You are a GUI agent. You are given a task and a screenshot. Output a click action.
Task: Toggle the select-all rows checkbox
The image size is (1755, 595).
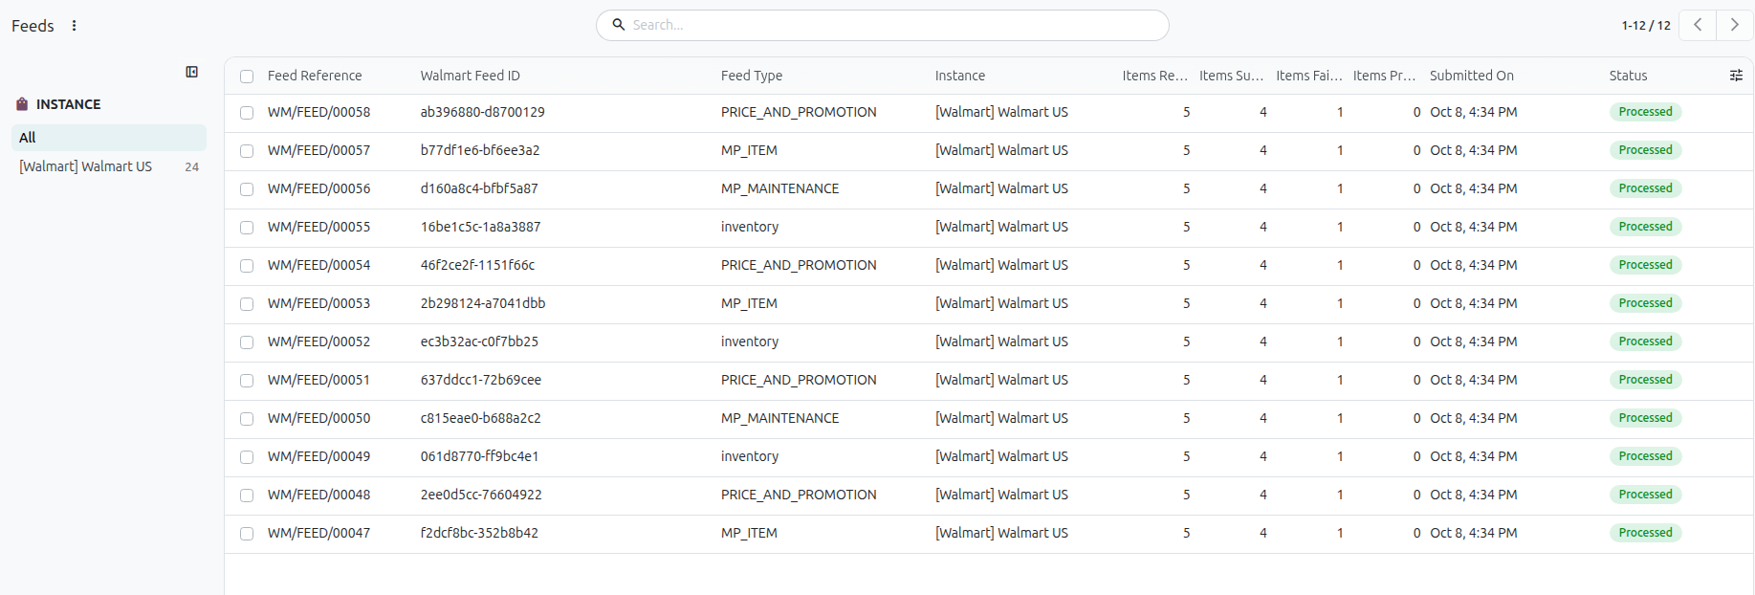point(247,77)
